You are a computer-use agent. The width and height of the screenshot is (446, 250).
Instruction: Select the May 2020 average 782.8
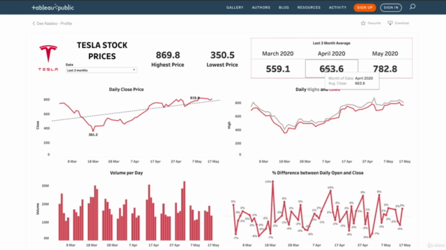pos(385,69)
